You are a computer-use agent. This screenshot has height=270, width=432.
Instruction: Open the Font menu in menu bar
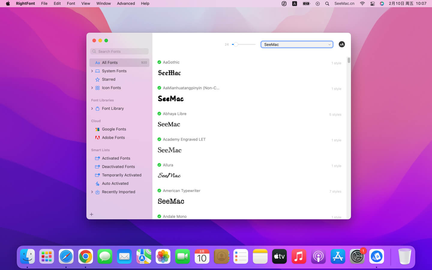click(x=71, y=4)
